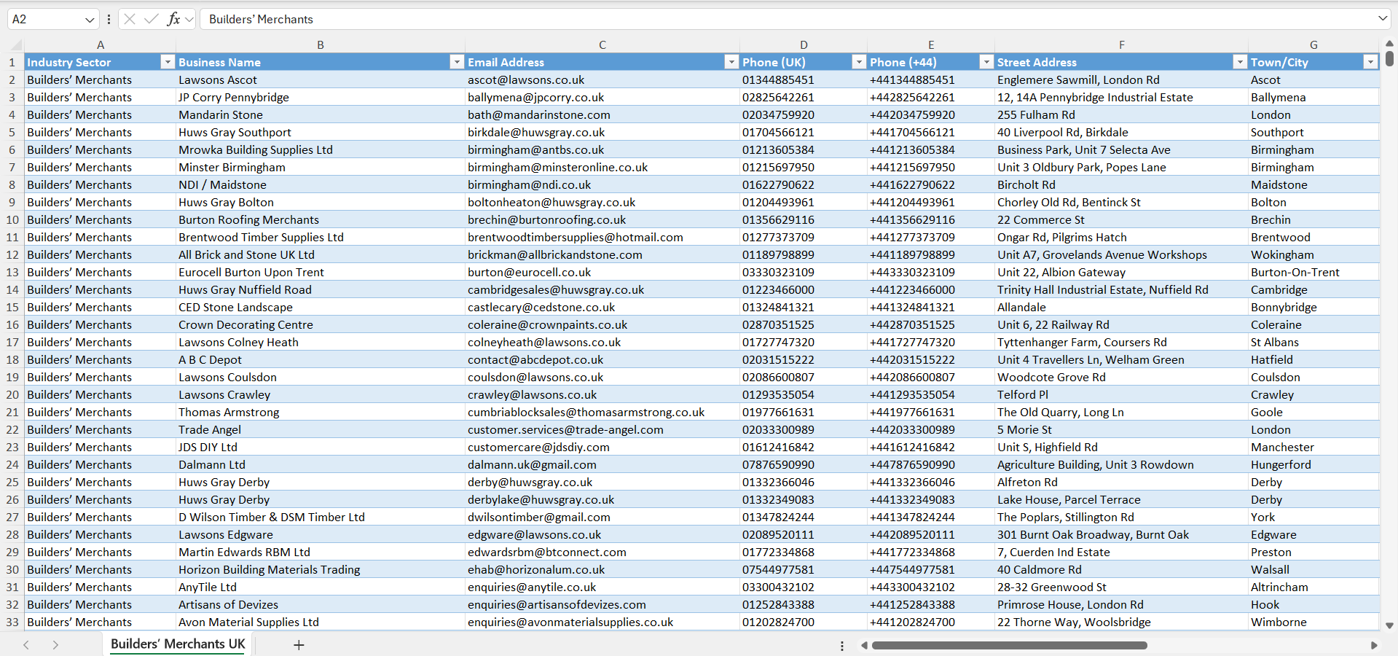
Task: Click the Enter checkmark icon in formula bar
Action: (x=152, y=19)
